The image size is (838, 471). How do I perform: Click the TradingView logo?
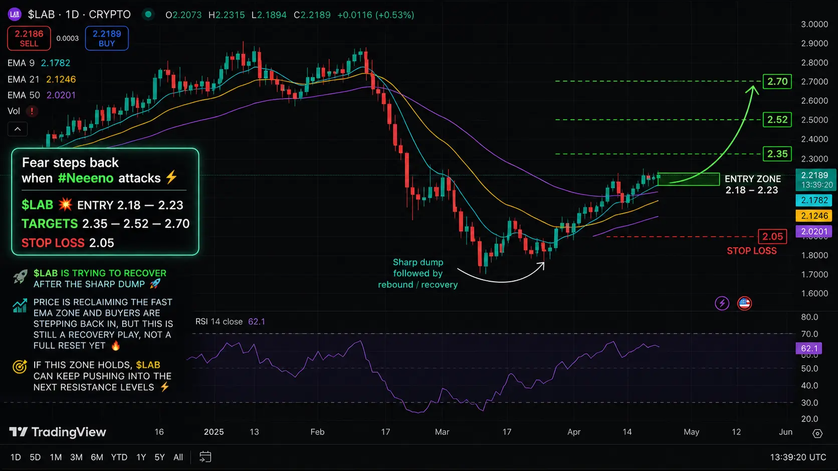pos(58,432)
